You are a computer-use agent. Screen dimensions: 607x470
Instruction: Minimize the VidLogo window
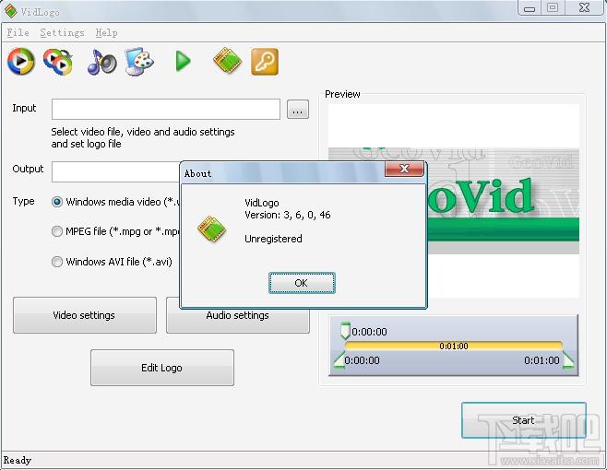[x=530, y=7]
